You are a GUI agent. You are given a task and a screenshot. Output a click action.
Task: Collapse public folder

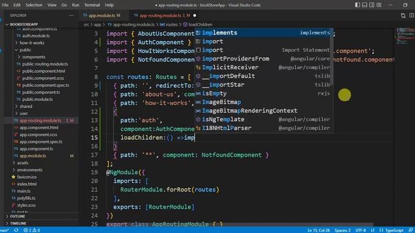[25, 50]
